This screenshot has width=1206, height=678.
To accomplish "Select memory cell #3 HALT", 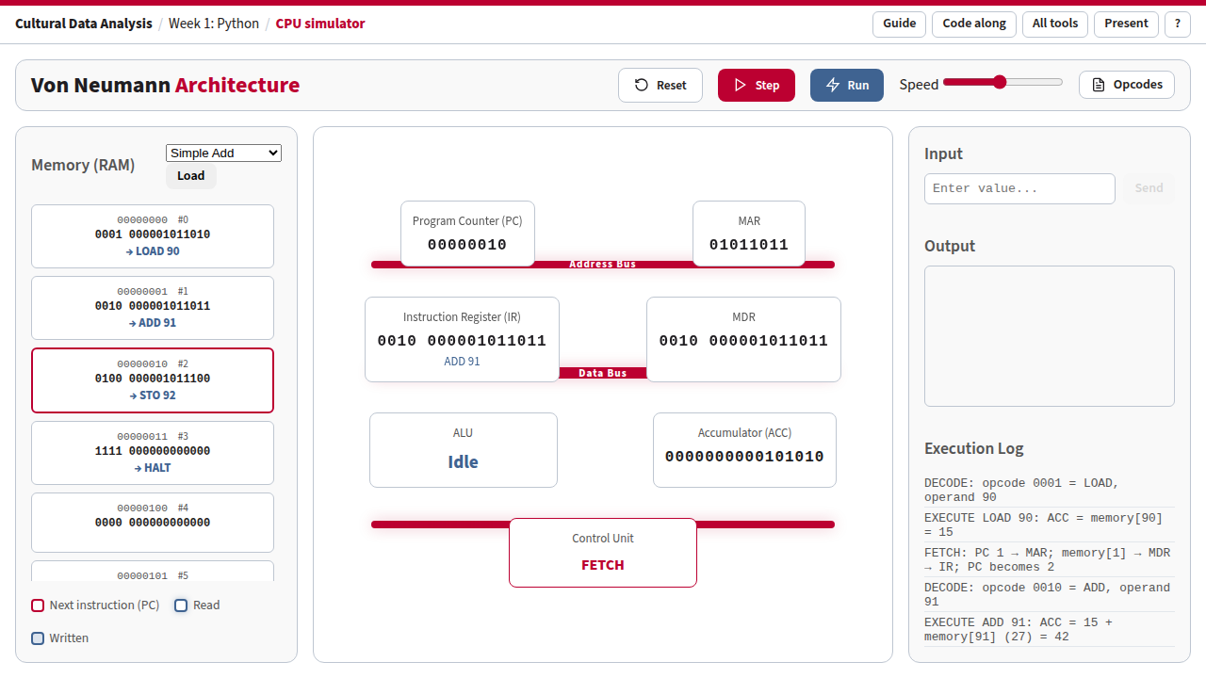I will 153,453.
